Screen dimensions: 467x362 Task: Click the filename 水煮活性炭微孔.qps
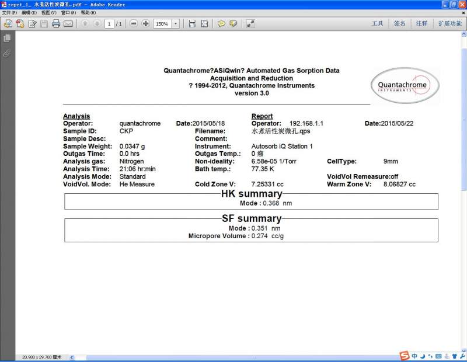click(281, 131)
